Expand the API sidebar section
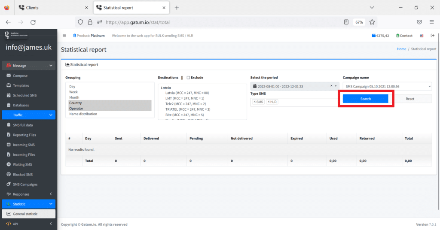Image resolution: width=440 pixels, height=230 pixels. point(29,224)
